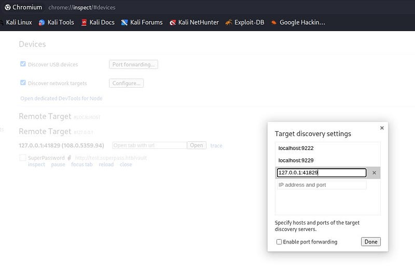
Task: Open the Kali Forums bookmark
Action: 142,22
